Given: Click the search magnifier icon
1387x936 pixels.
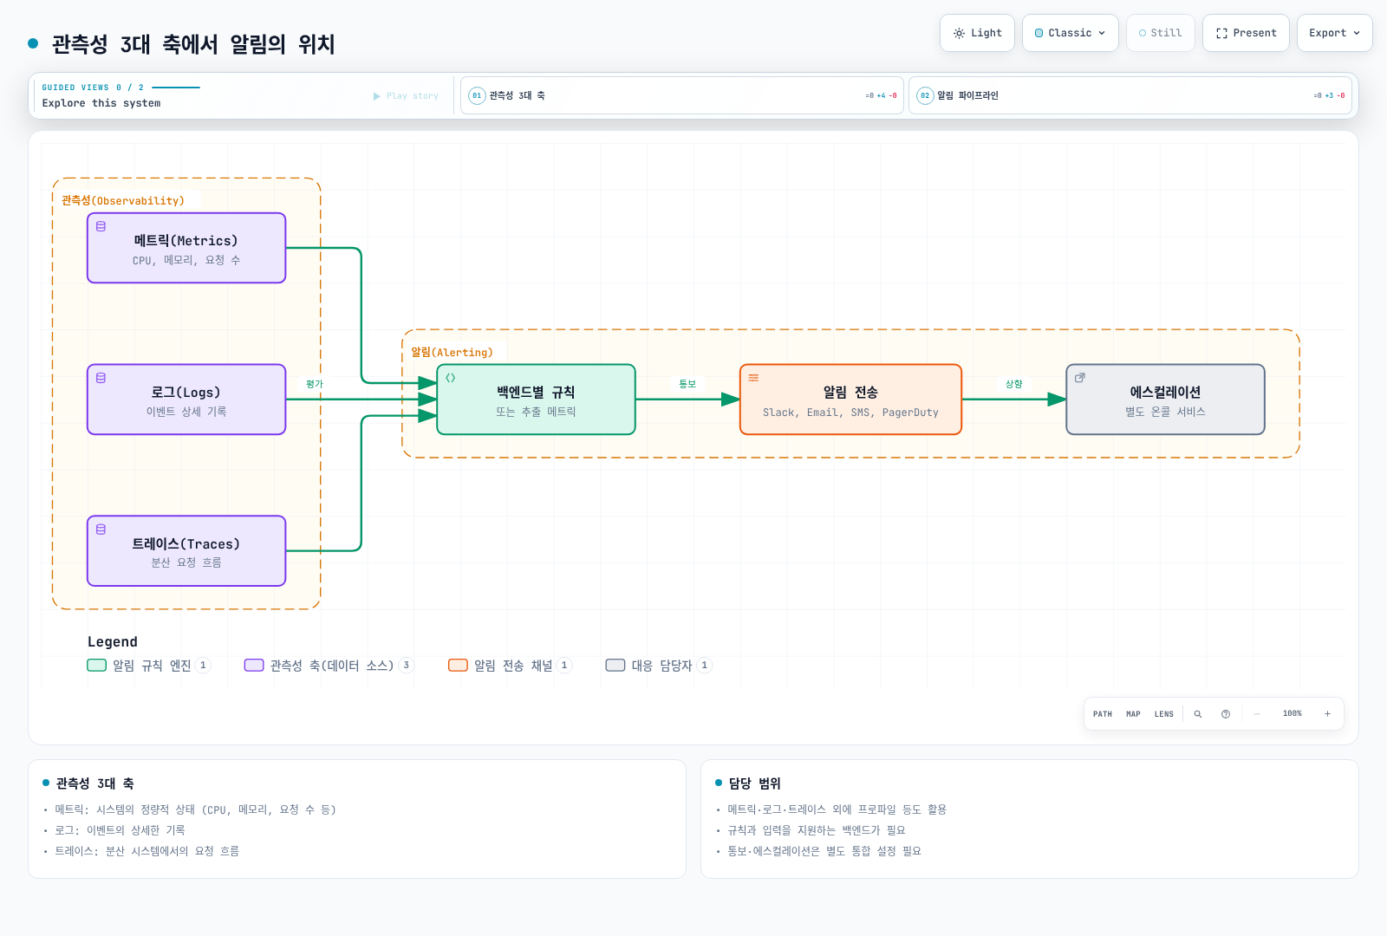Looking at the screenshot, I should (1198, 714).
